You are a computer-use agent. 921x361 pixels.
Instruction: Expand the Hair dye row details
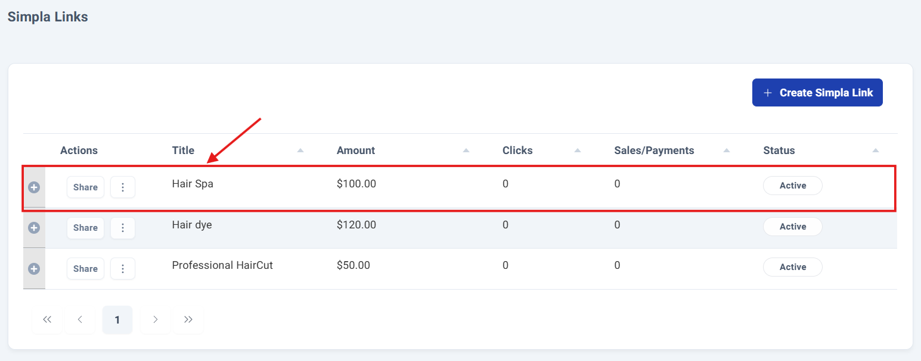point(34,228)
